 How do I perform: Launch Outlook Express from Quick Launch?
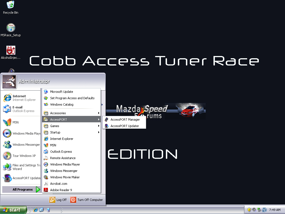coord(42,210)
